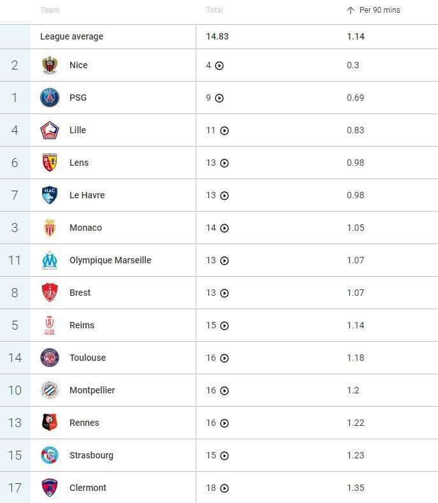Play video clips for Nice's total
Screen dimensions: 438x503
click(x=219, y=66)
